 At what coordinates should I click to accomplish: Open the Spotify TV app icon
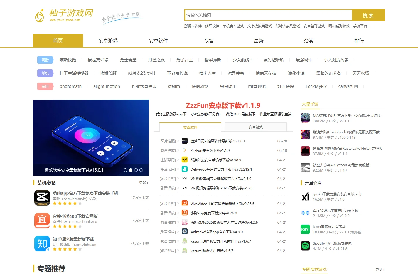click(x=305, y=246)
